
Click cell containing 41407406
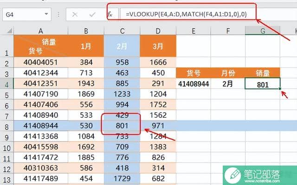tap(41, 105)
